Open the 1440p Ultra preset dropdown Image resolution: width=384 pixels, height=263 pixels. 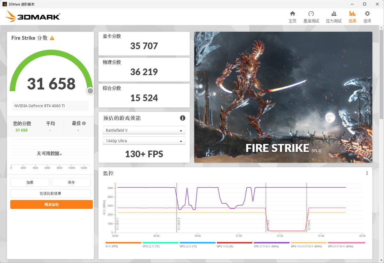coord(144,140)
